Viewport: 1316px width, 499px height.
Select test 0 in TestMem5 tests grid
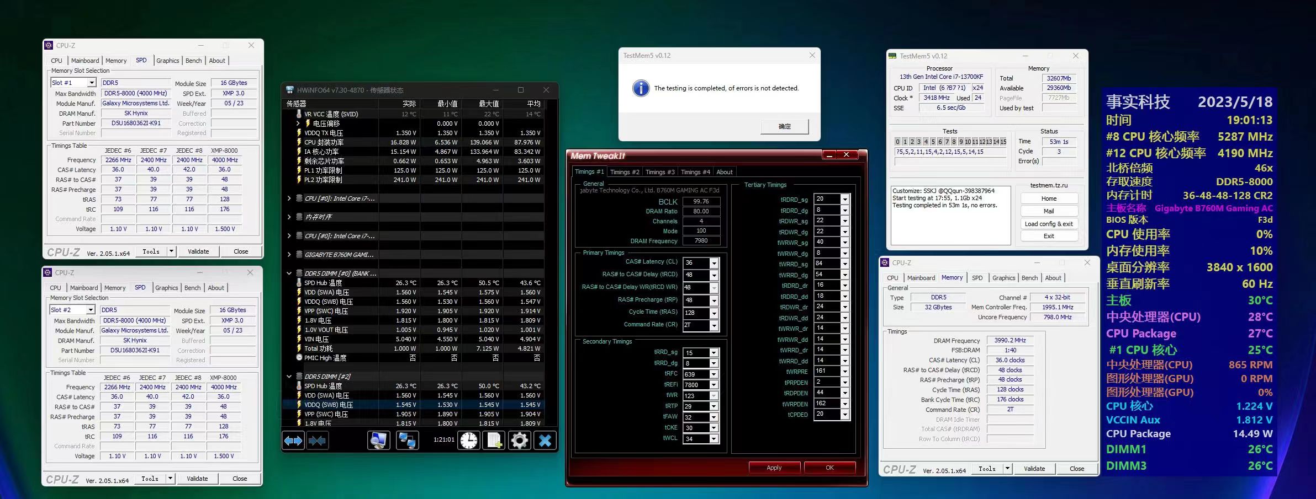[x=898, y=142]
